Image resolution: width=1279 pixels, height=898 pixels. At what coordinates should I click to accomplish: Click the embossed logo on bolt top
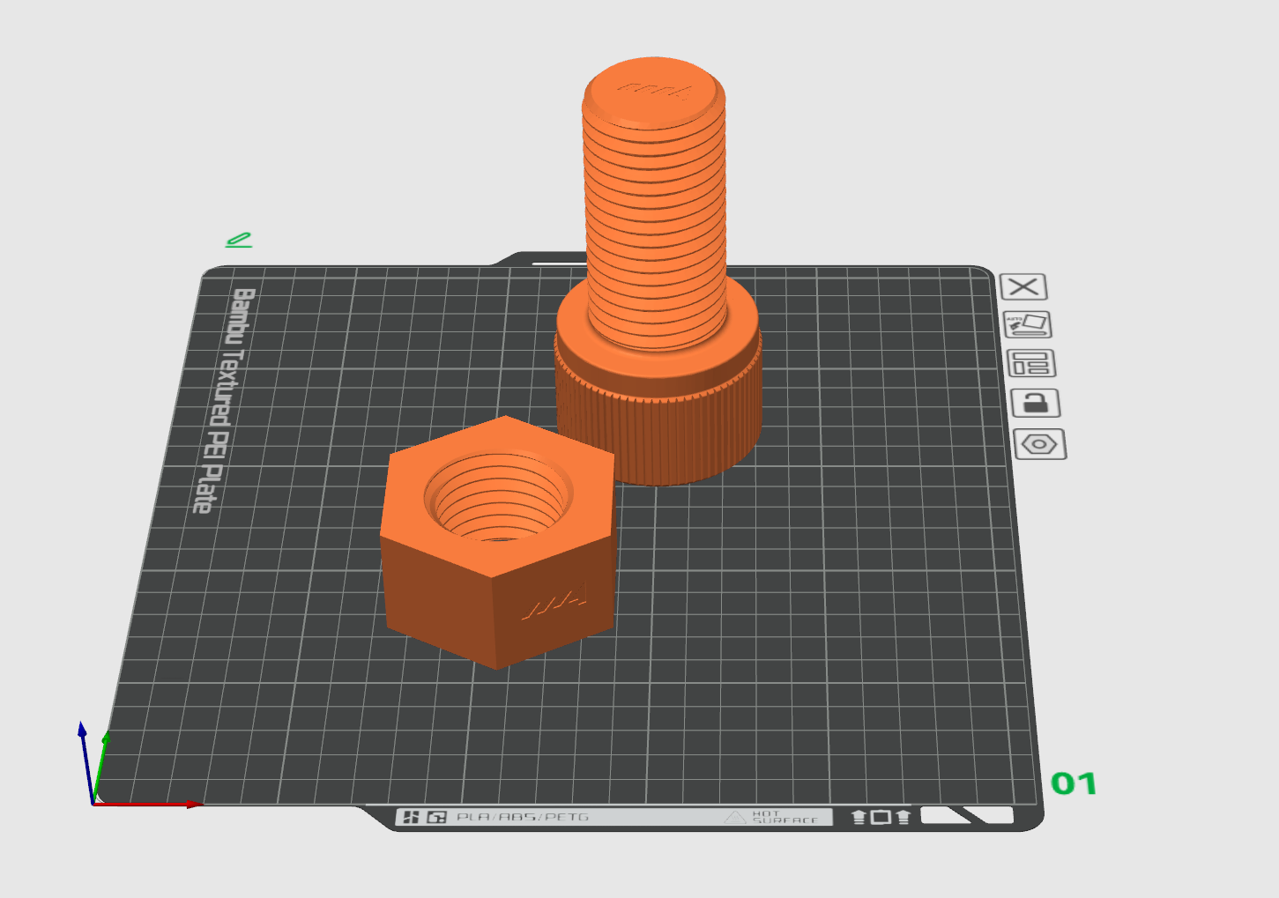coord(654,89)
